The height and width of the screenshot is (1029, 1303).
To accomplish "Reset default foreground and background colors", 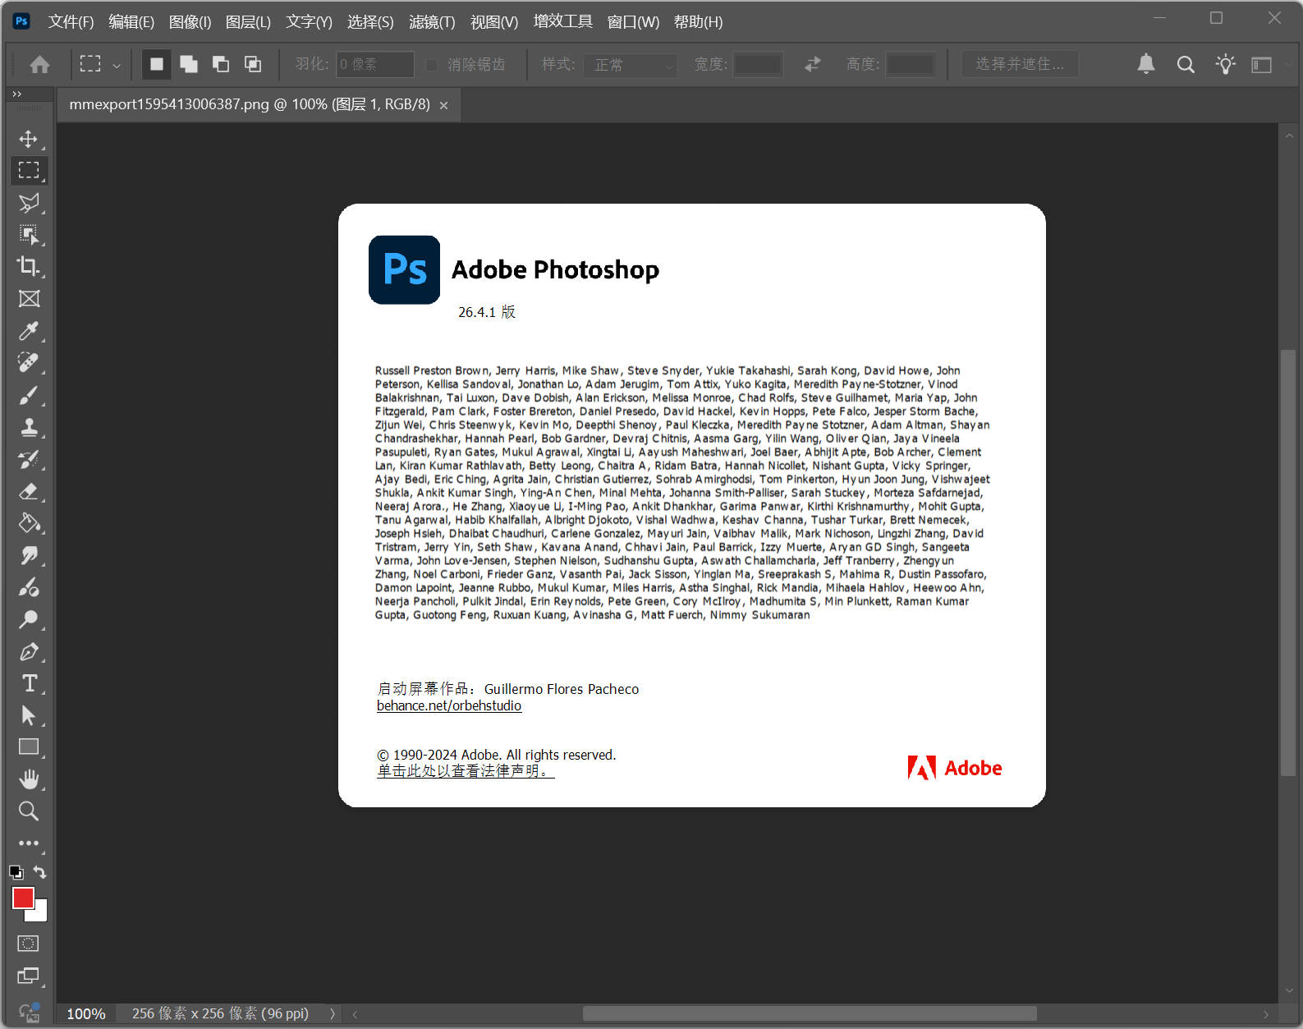I will (16, 872).
